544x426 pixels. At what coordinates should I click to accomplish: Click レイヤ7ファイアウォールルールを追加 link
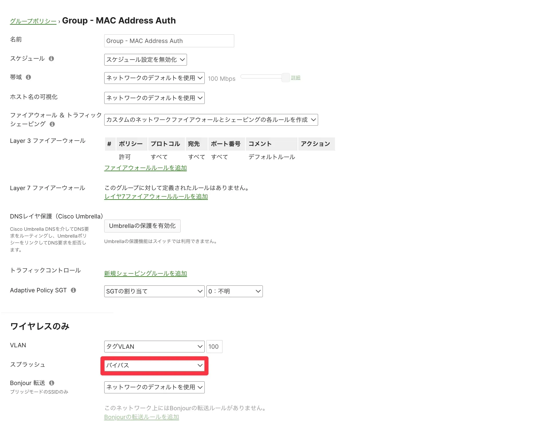156,197
